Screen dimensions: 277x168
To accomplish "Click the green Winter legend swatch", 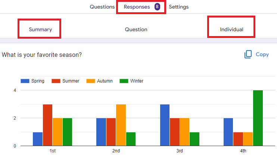I will point(124,81).
